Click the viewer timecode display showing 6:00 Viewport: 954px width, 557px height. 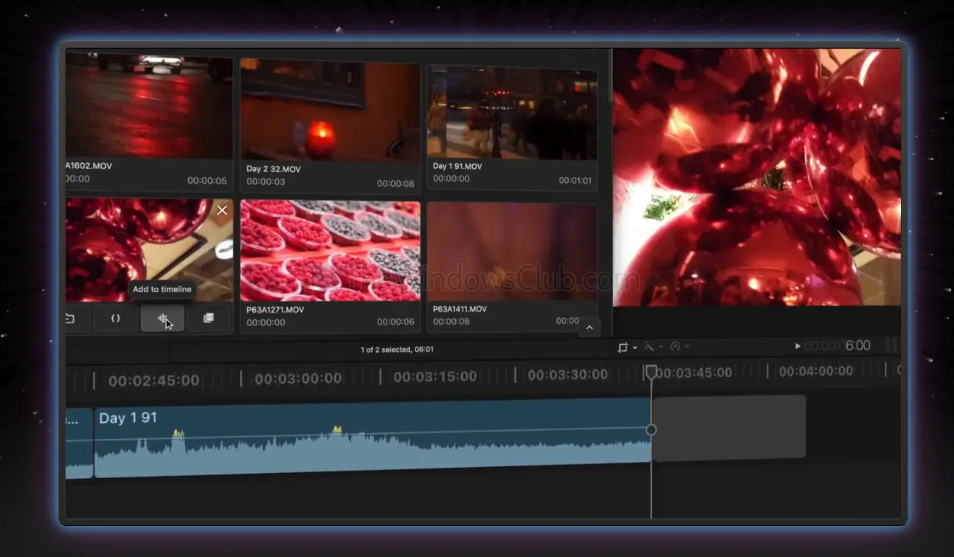pos(837,346)
